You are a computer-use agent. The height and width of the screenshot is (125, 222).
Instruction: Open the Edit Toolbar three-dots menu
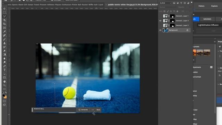pyautogui.click(x=5, y=89)
